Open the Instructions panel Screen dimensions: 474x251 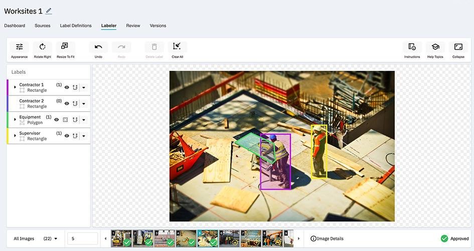(412, 48)
